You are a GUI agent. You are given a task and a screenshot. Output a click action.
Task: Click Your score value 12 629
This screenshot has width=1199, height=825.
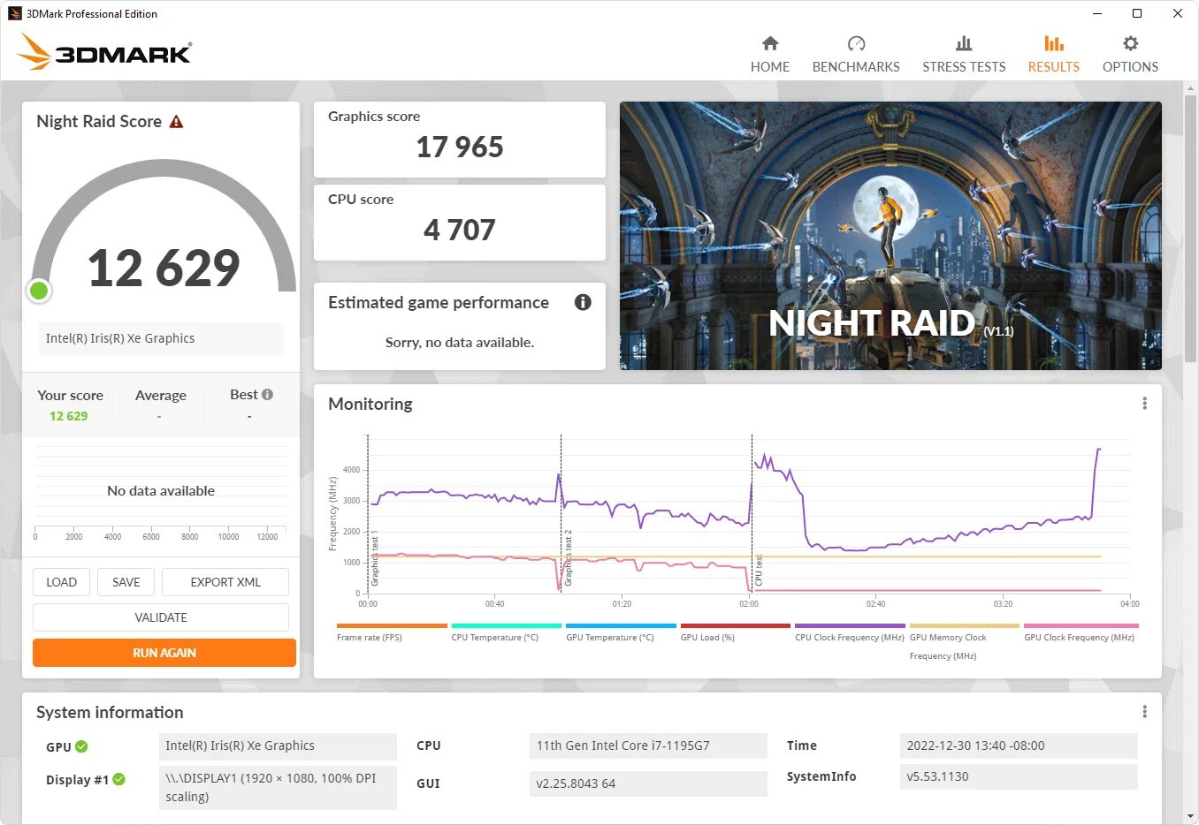[x=68, y=416]
